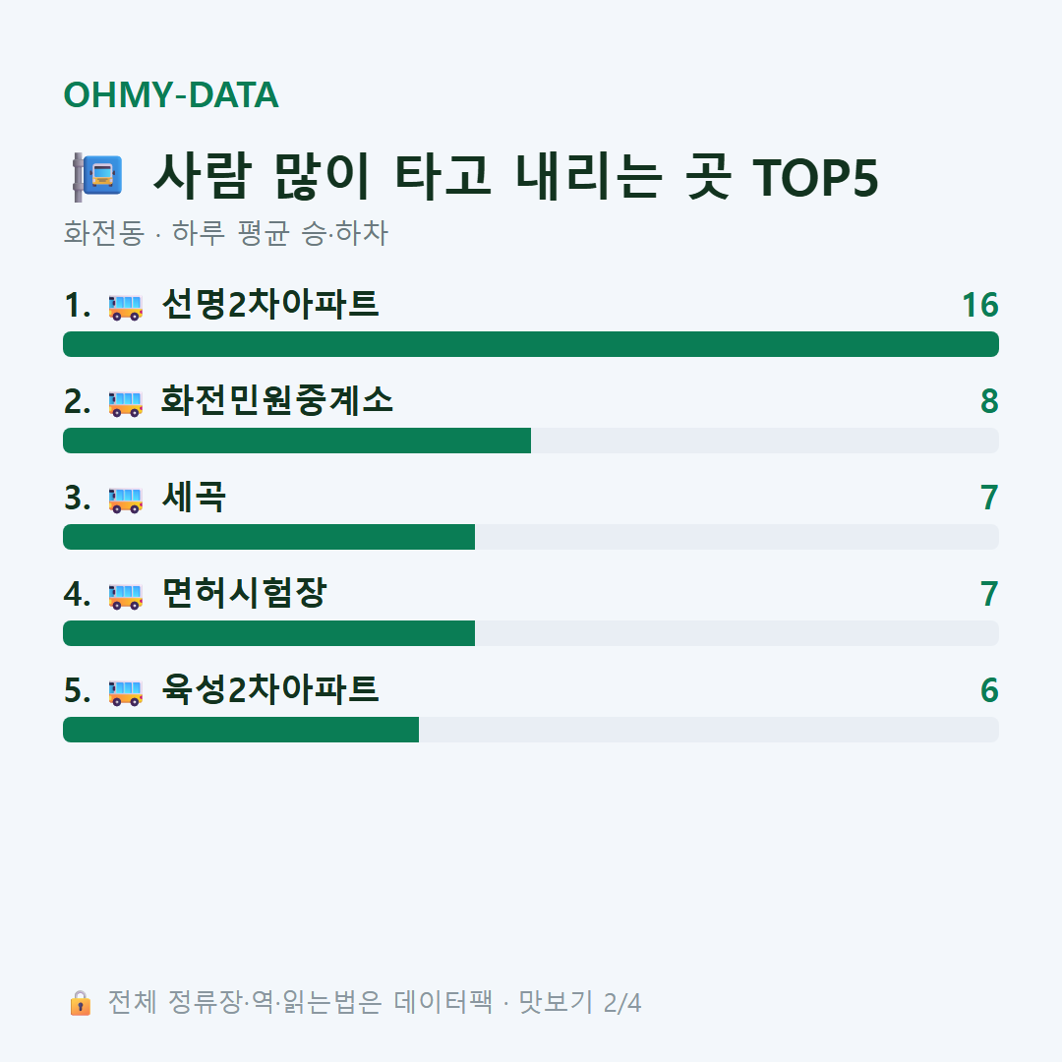This screenshot has height=1062, width=1062.
Task: Click the bus icon next to 선명2차아파트
Action: point(125,307)
